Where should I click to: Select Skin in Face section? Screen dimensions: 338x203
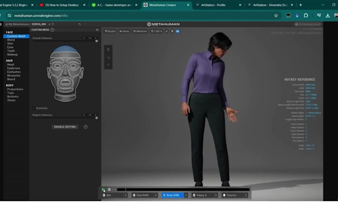coord(10,44)
